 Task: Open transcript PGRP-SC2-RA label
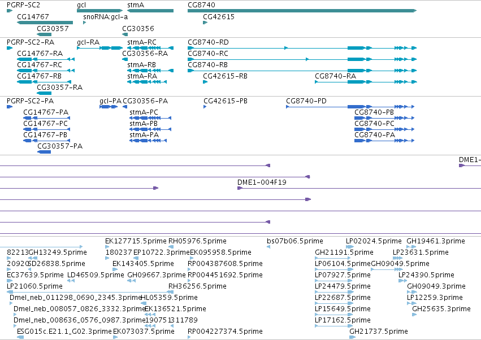point(31,42)
